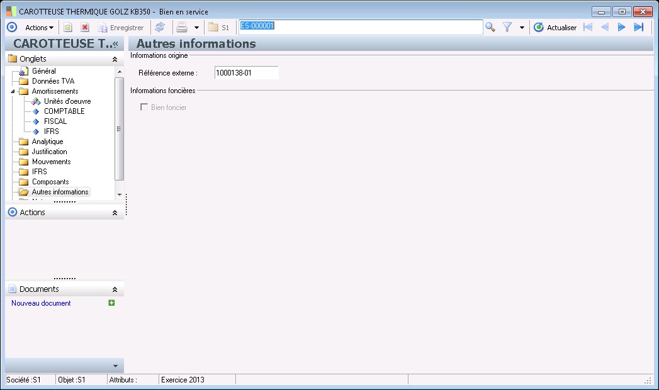
Task: Go to next record
Action: 622,27
